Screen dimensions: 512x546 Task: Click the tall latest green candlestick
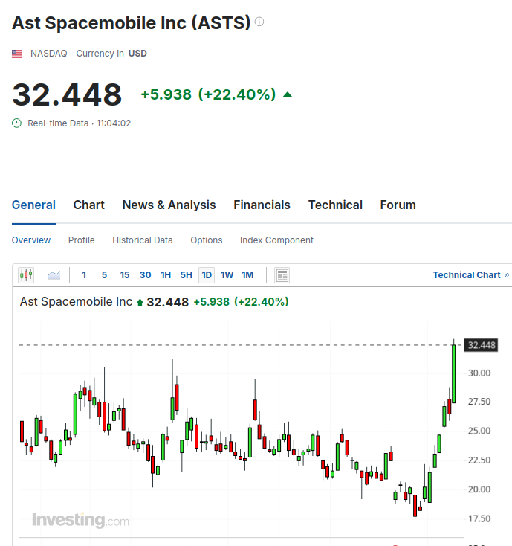453,373
